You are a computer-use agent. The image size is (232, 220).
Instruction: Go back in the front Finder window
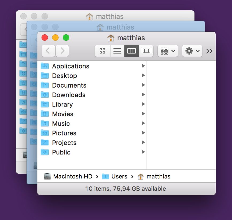(x=48, y=51)
